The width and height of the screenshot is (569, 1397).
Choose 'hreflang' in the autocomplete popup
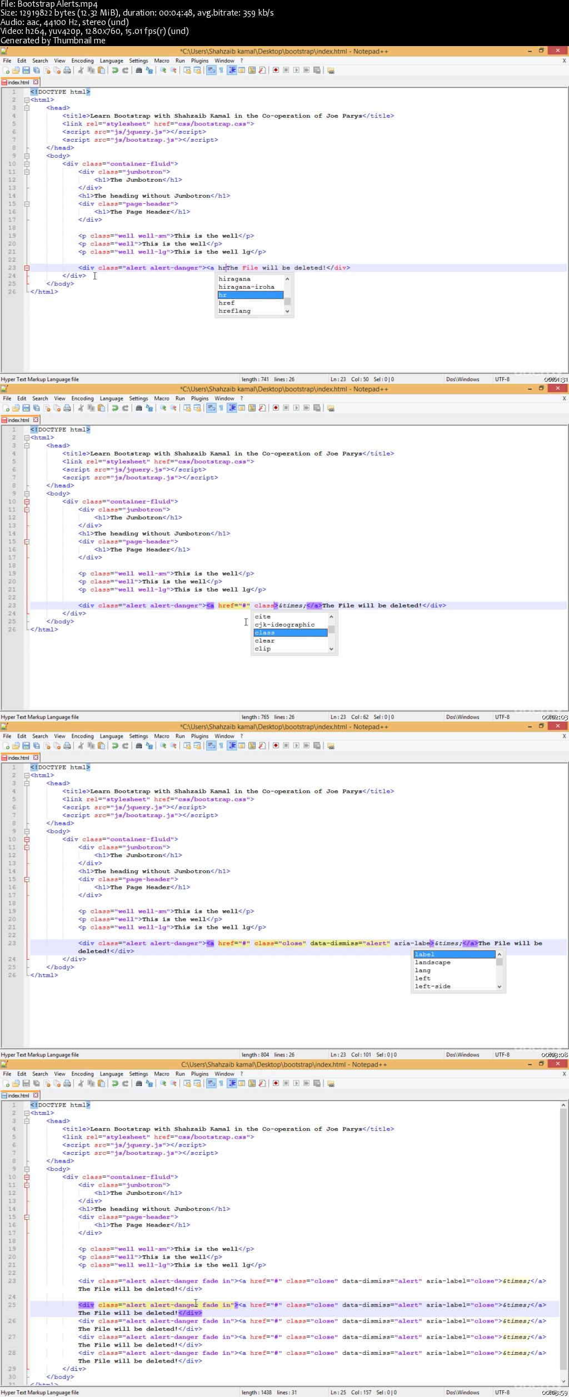251,311
